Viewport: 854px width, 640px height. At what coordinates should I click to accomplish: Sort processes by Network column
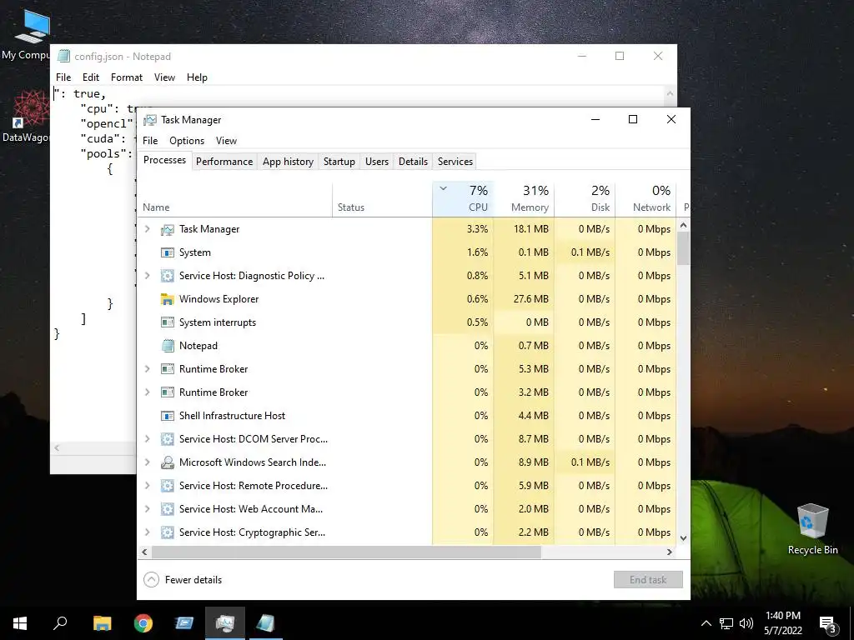(646, 199)
